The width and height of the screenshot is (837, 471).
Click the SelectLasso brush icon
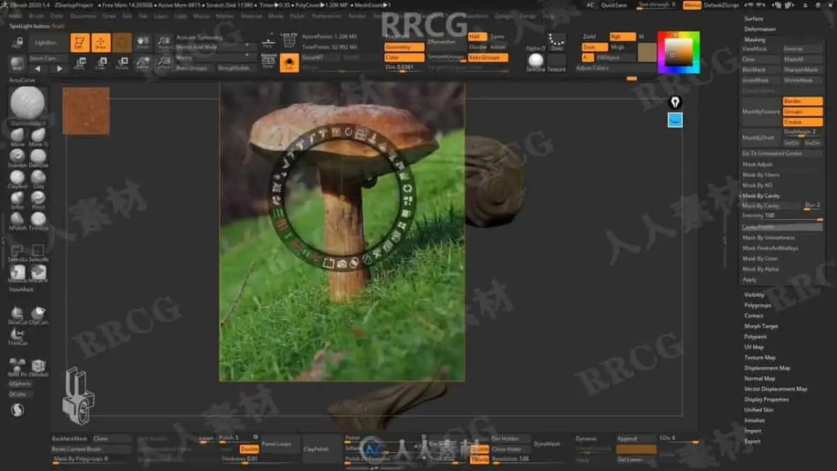point(17,251)
